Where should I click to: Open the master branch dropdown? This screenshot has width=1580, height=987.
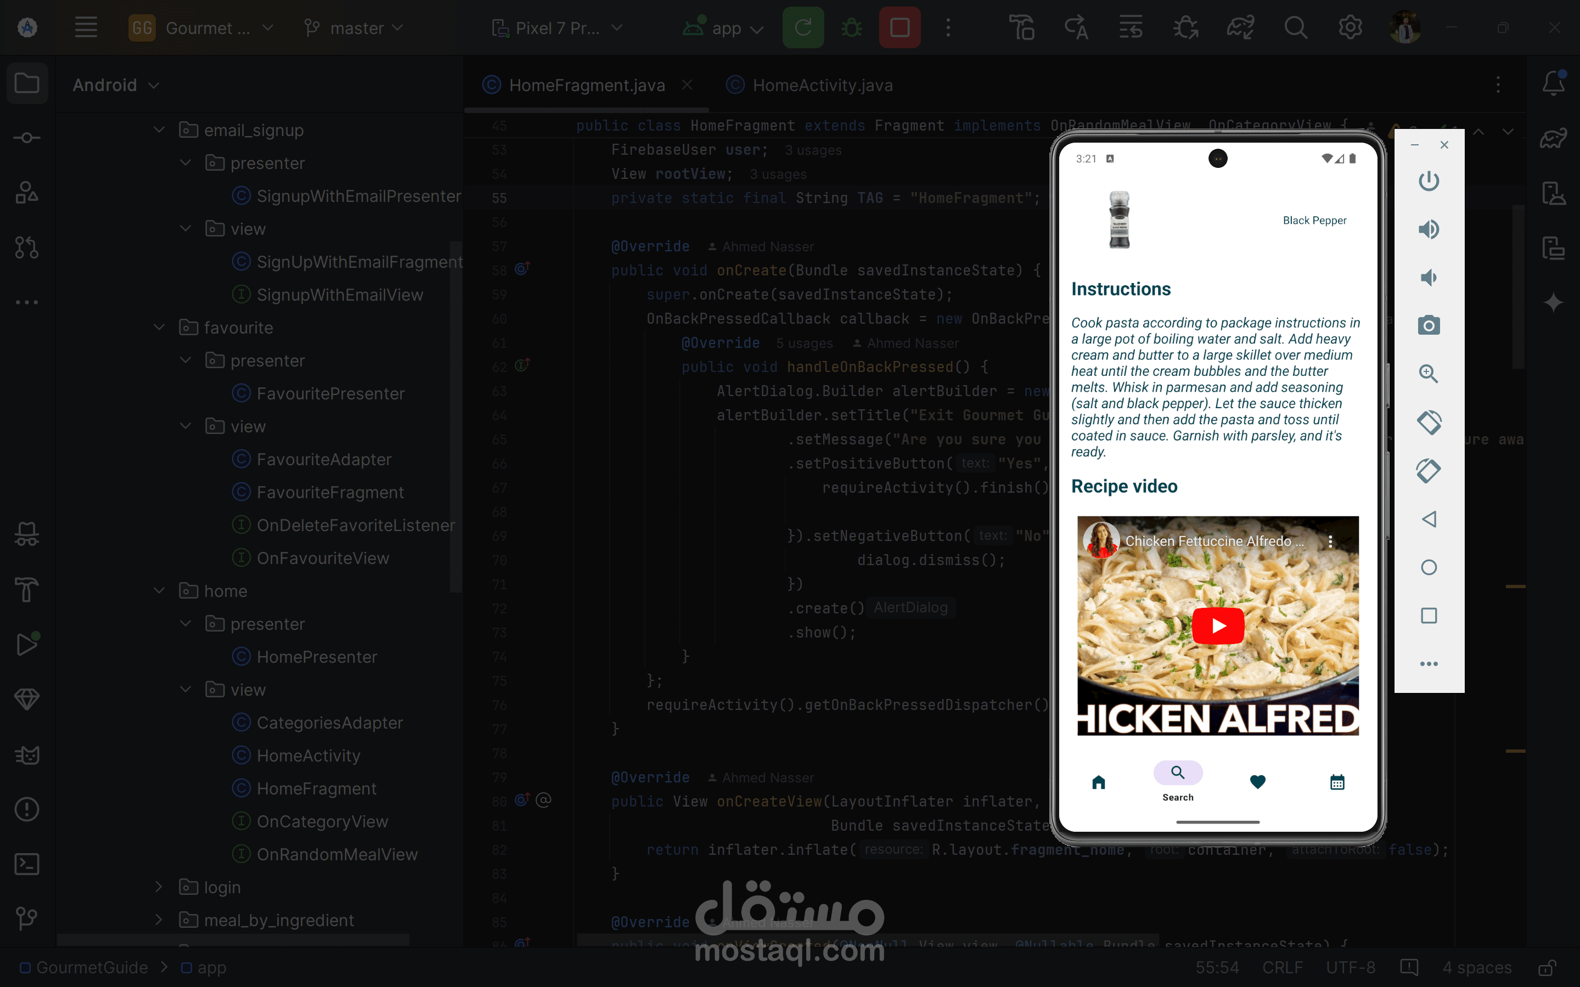click(355, 28)
